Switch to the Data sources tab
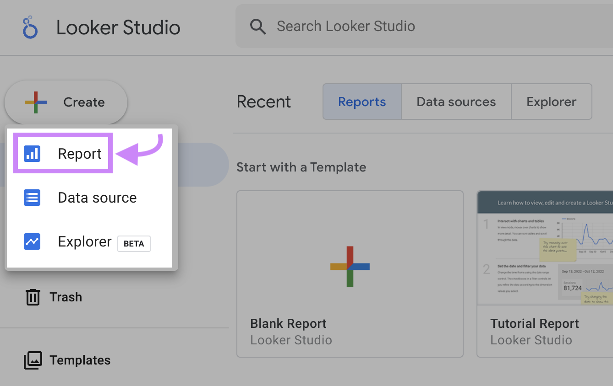 (x=456, y=102)
